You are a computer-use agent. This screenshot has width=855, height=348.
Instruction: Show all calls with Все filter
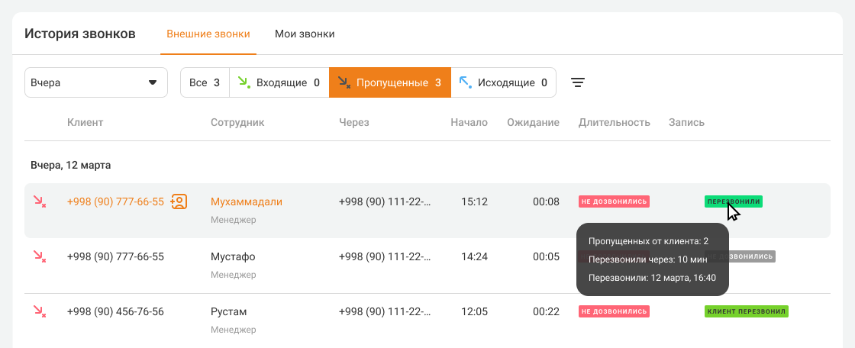pos(205,82)
